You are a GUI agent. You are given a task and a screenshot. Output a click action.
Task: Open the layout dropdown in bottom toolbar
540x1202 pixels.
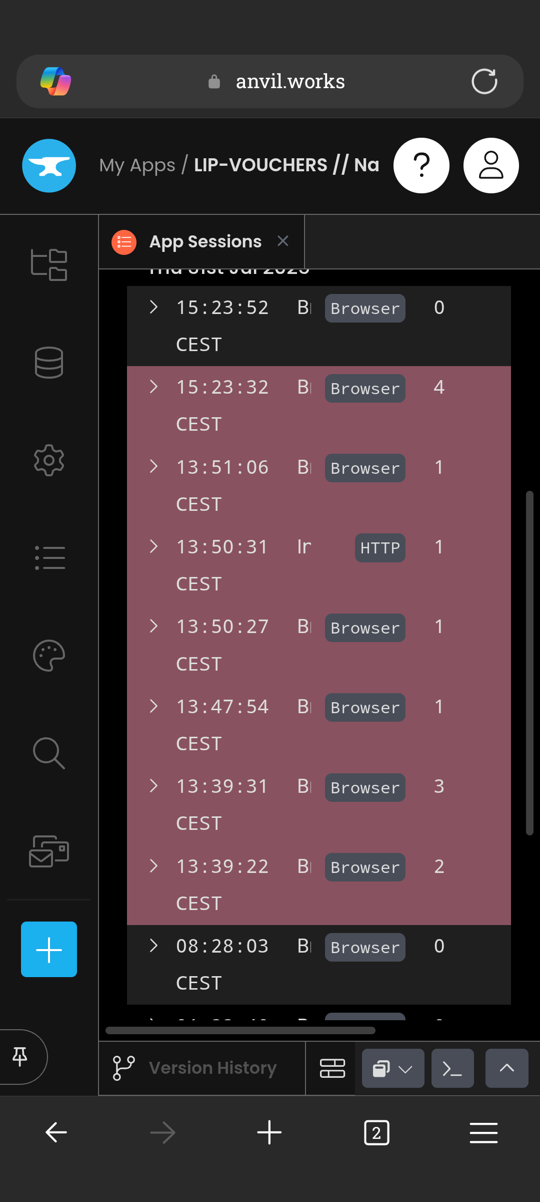[x=393, y=1068]
